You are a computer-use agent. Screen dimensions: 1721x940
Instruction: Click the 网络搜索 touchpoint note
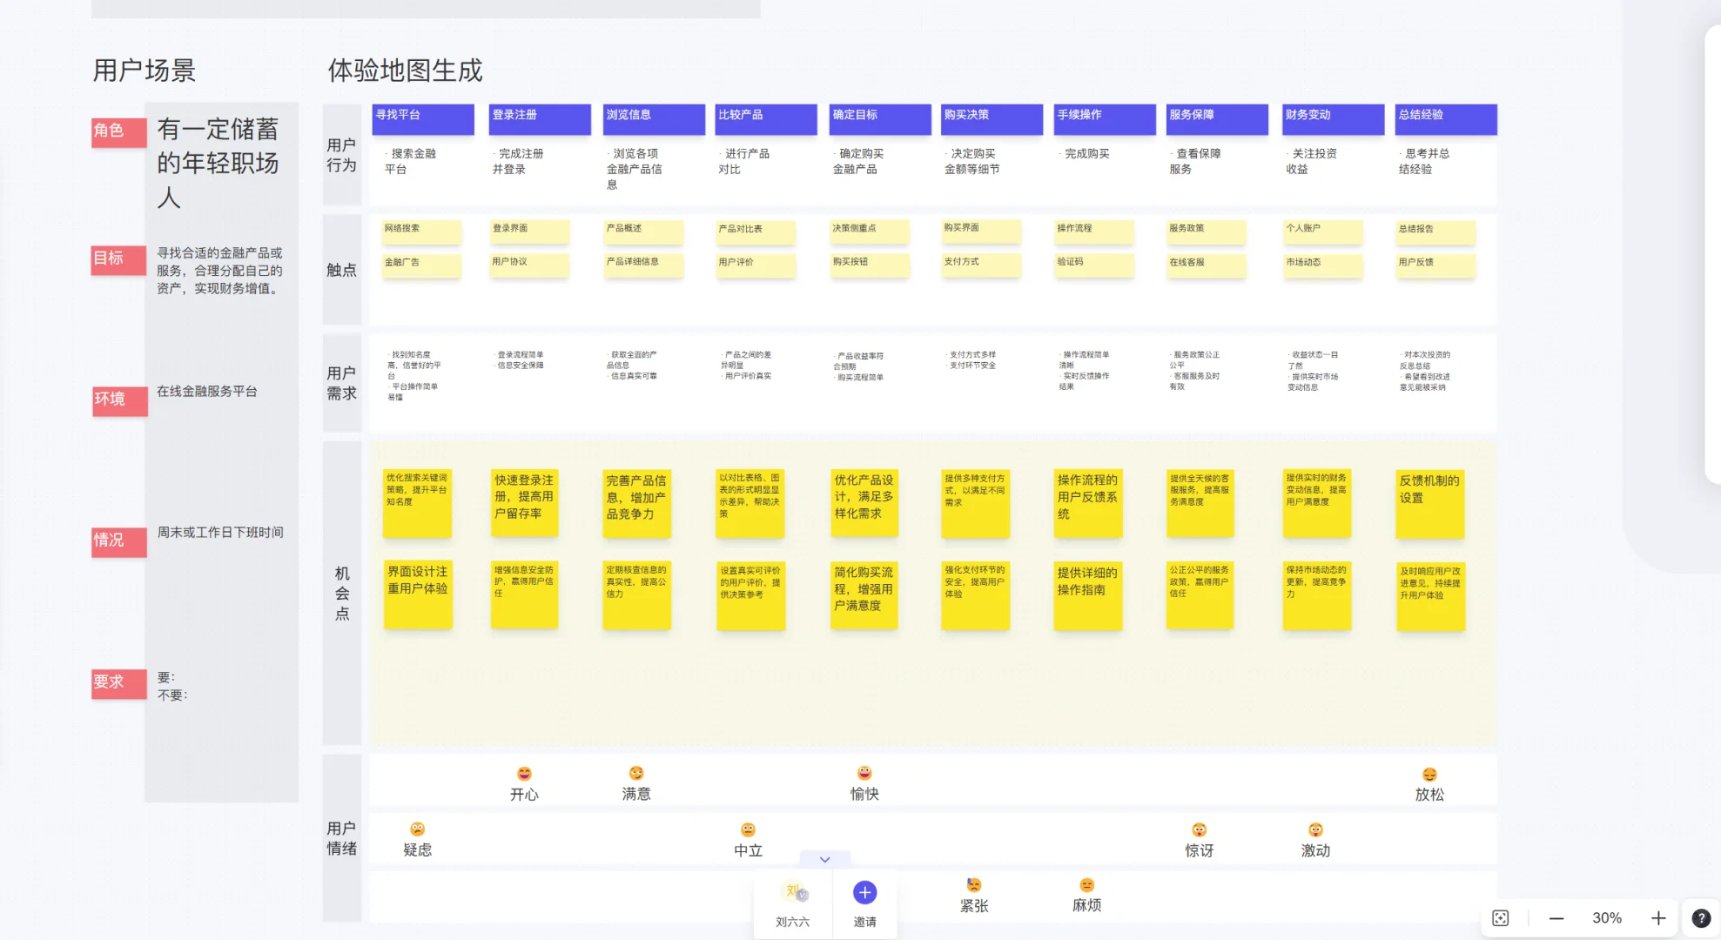(x=421, y=231)
